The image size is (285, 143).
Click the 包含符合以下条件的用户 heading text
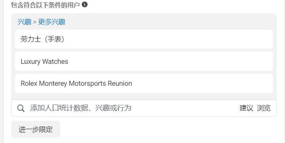click(45, 5)
